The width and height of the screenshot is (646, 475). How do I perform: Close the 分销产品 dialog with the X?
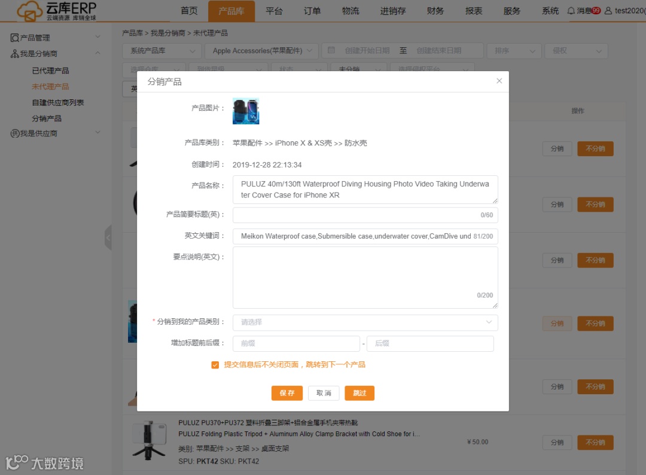(499, 81)
